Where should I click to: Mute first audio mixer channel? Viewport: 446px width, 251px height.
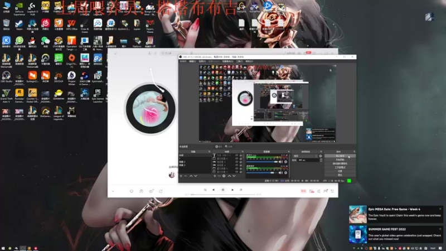(280, 162)
